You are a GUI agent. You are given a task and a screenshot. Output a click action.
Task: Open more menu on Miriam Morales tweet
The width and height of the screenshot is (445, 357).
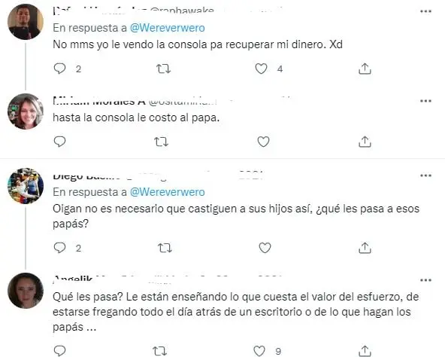point(425,101)
